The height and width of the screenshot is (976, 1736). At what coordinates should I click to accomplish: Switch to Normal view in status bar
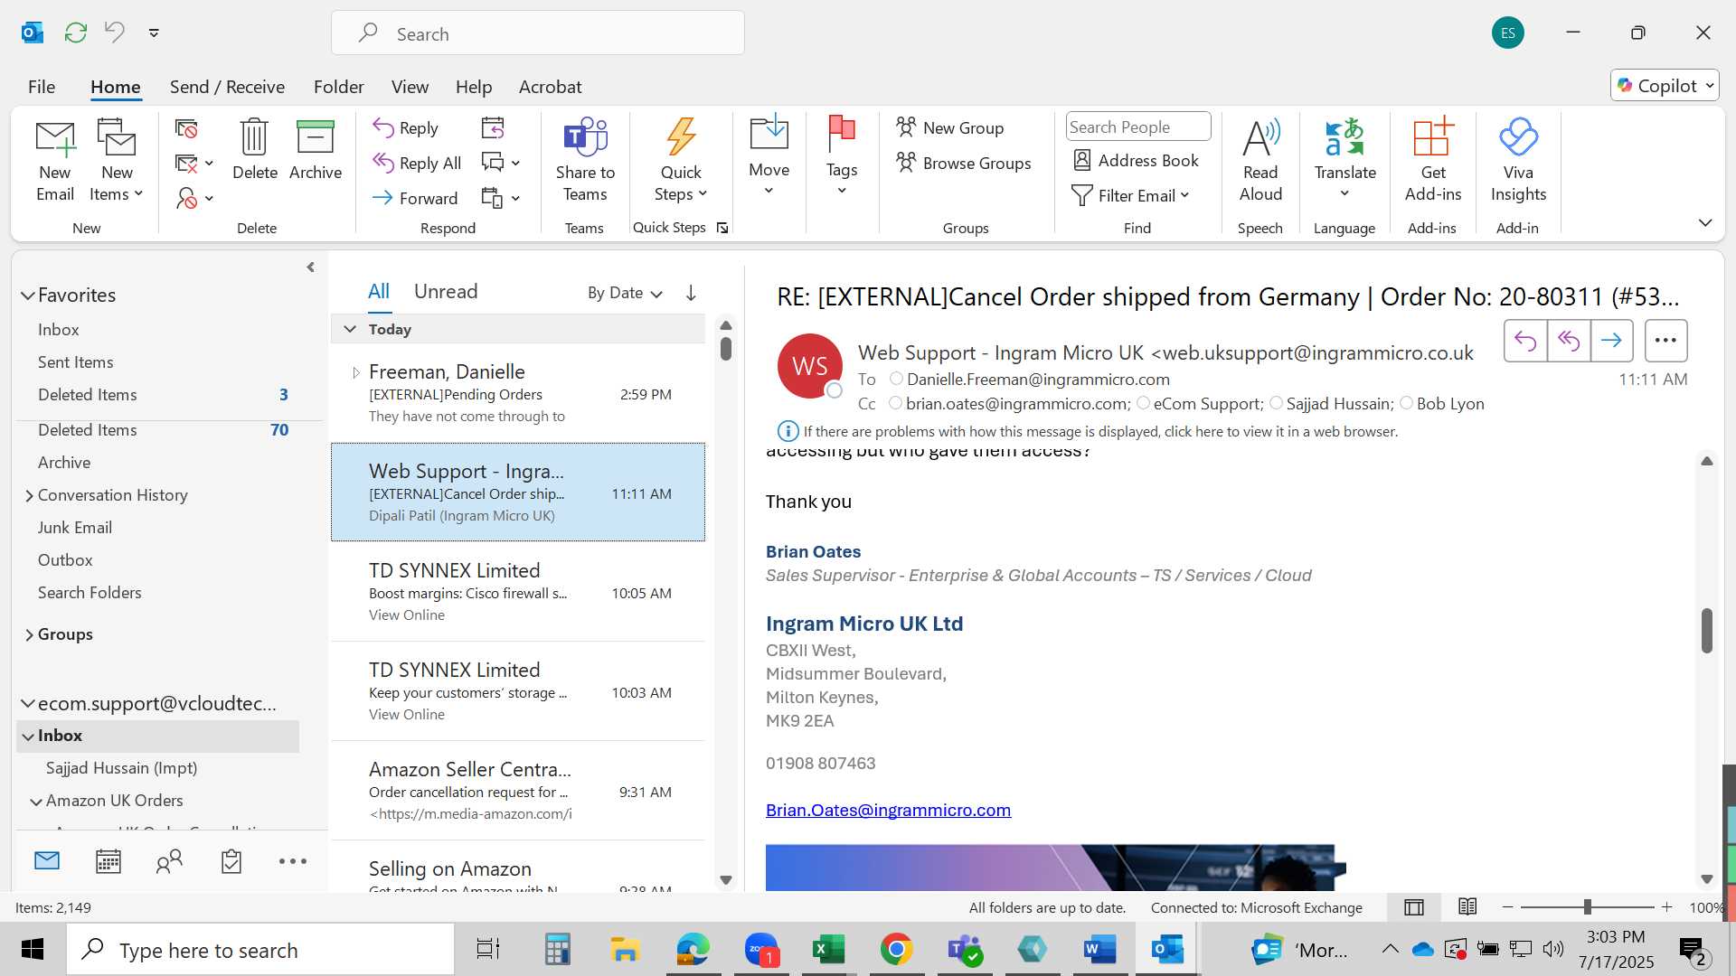click(x=1414, y=907)
